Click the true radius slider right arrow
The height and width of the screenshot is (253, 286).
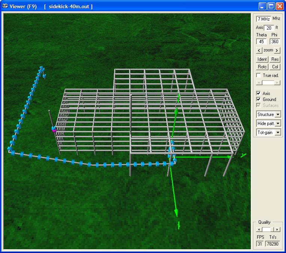tap(277, 83)
